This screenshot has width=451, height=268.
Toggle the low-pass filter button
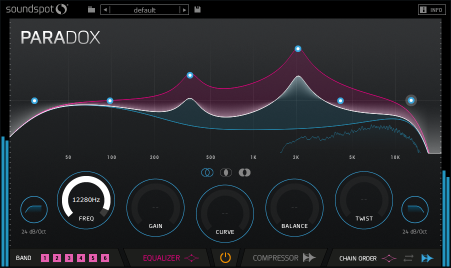pos(415,209)
